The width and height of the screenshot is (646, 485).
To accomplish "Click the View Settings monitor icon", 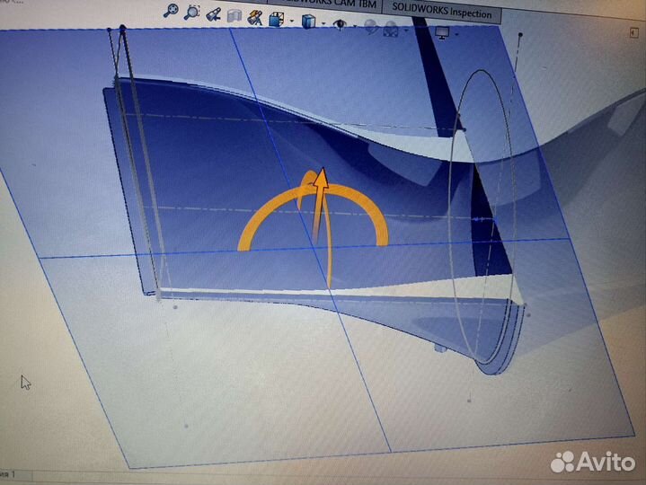I will click(441, 31).
